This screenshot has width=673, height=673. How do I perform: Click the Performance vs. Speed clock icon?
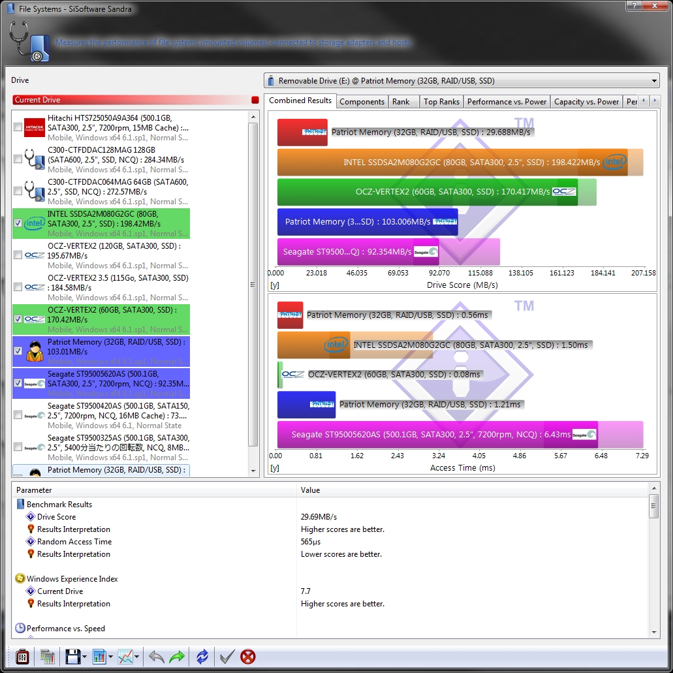point(20,628)
